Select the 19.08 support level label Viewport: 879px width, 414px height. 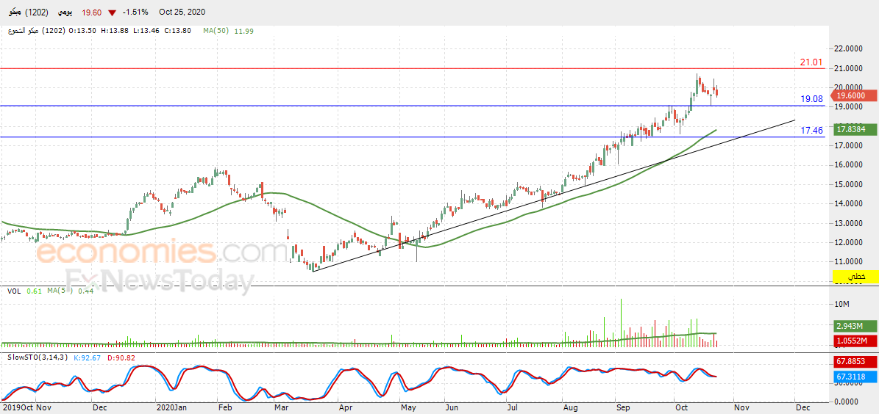click(x=811, y=99)
